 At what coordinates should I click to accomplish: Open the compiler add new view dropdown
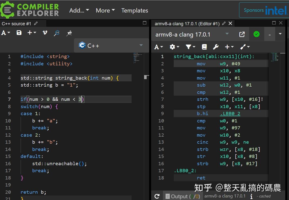[x=229, y=47]
